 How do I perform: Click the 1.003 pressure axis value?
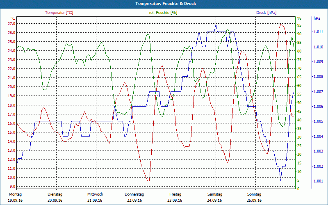click(x=318, y=151)
